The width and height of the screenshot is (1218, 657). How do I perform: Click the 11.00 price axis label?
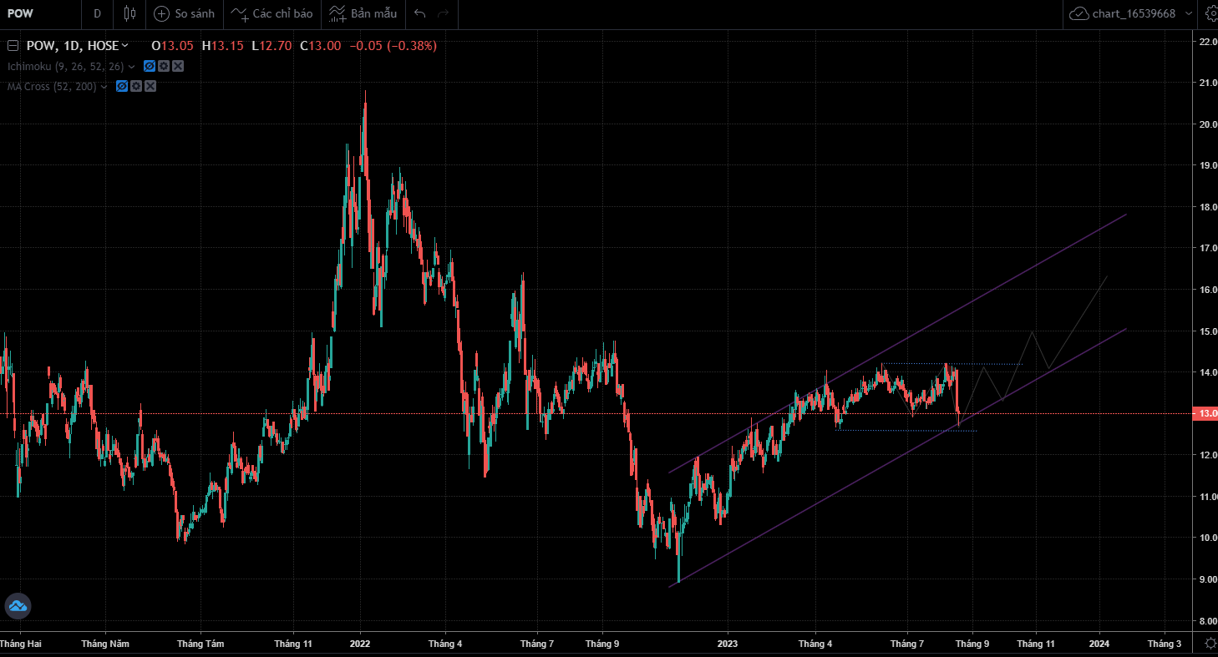(x=1207, y=497)
